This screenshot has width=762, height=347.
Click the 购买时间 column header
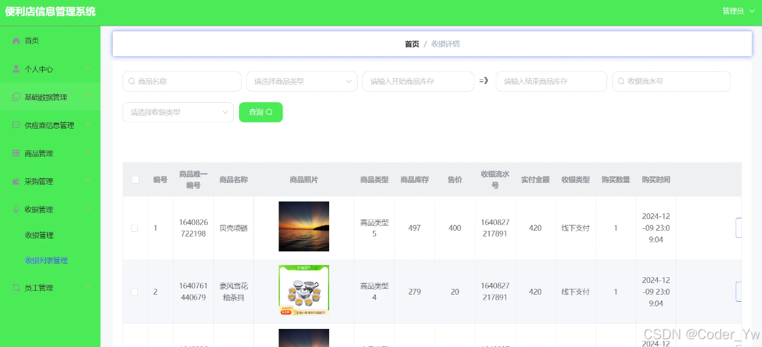(x=656, y=180)
